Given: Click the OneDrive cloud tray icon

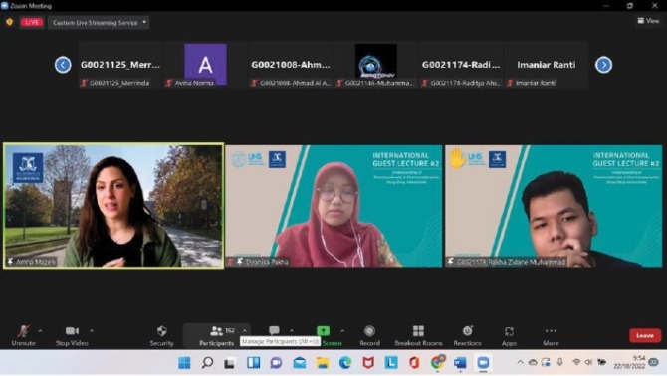Looking at the screenshot, I should (533, 362).
